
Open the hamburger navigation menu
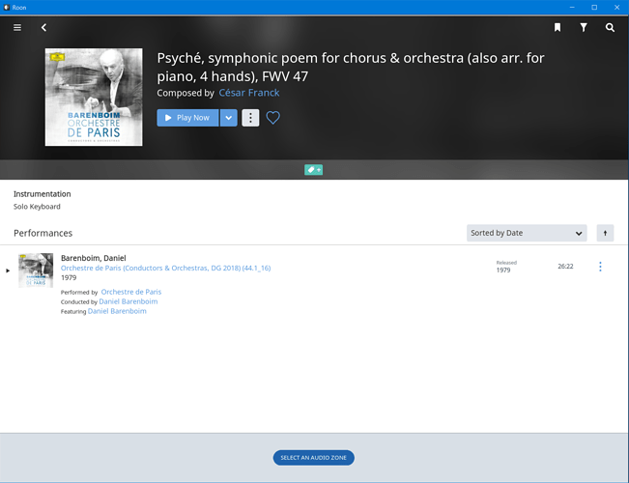(x=17, y=27)
